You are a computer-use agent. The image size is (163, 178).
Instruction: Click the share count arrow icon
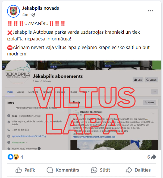(154, 157)
